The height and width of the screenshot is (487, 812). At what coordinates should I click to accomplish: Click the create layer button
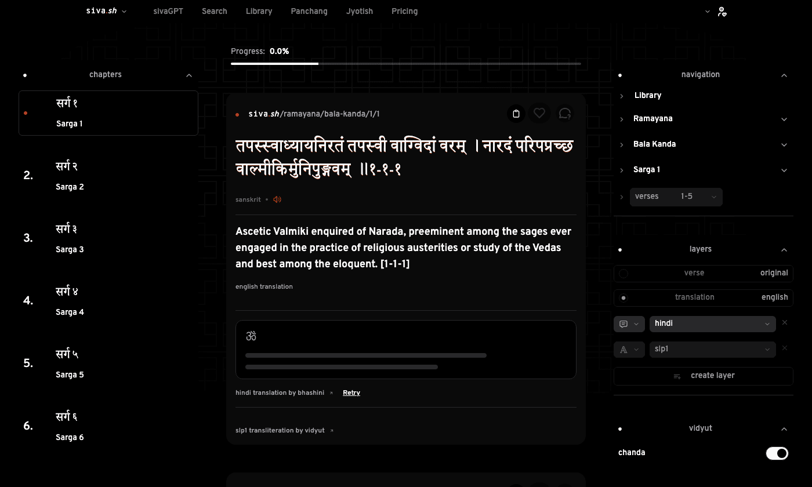[704, 376]
